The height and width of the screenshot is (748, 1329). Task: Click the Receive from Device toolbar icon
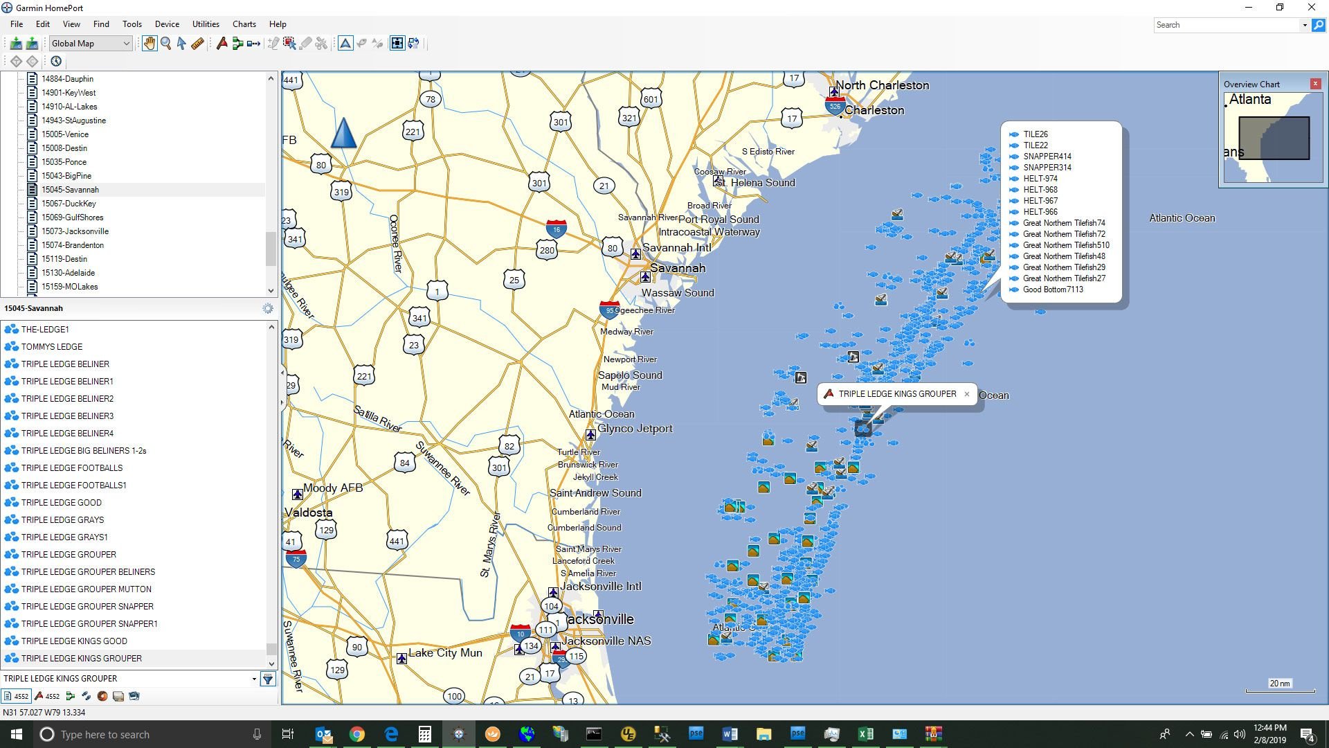tap(32, 44)
